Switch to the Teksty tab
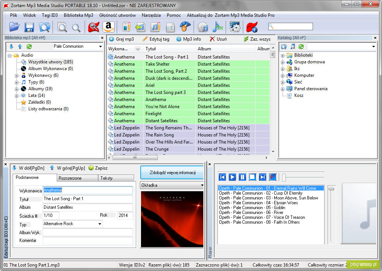 pyautogui.click(x=116, y=178)
